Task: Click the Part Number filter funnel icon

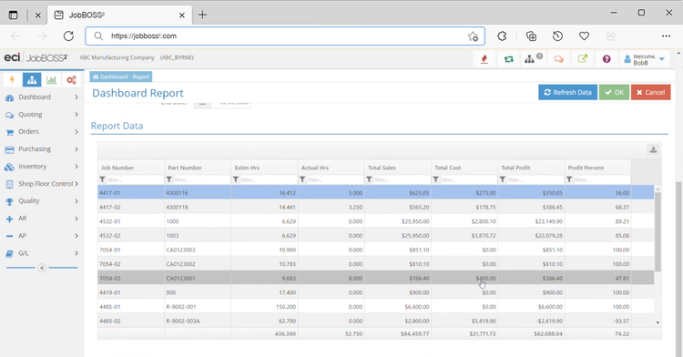Action: tap(169, 179)
